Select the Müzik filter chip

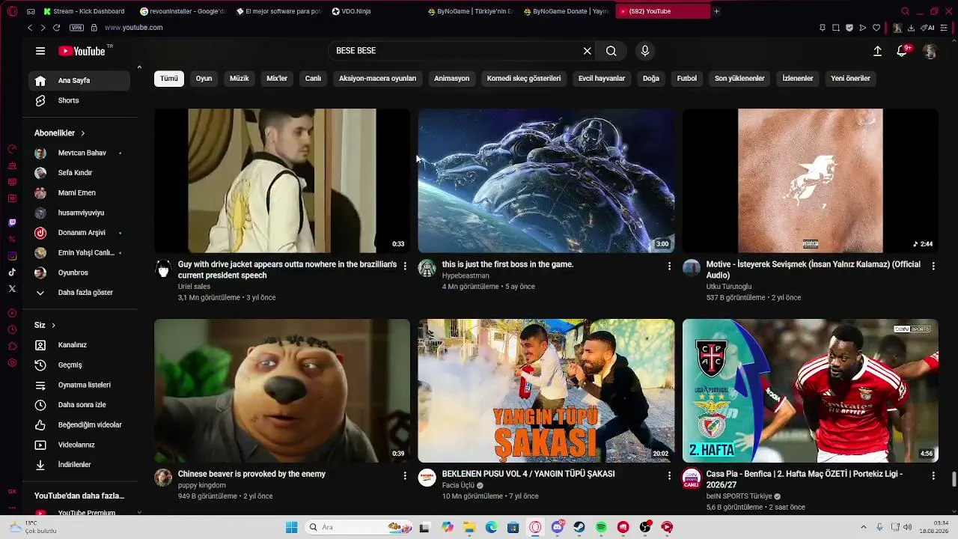click(239, 79)
